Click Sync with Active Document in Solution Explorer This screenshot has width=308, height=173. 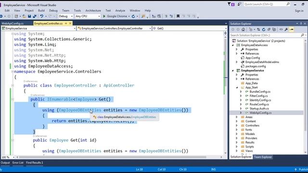point(258,29)
